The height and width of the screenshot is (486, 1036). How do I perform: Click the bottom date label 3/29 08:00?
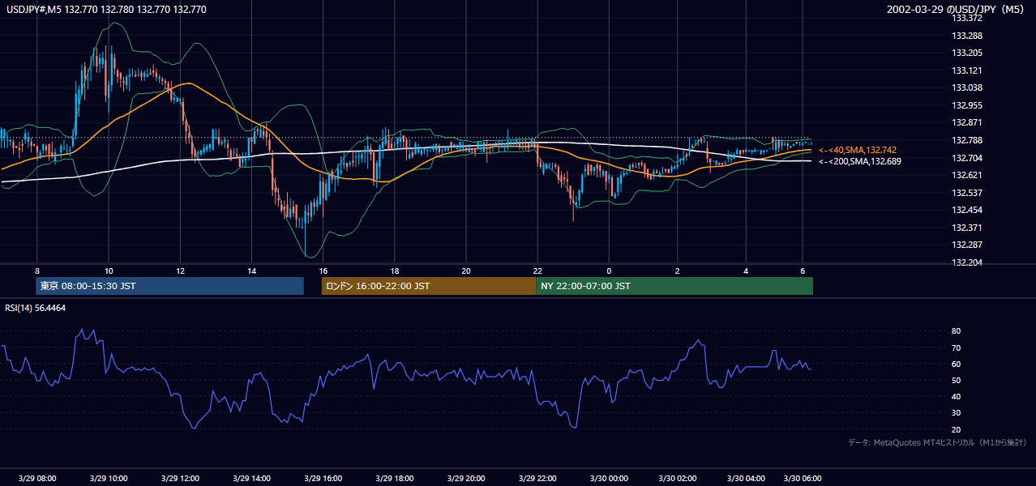pyautogui.click(x=37, y=478)
